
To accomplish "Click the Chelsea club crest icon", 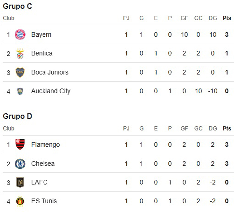I will pos(20,164).
